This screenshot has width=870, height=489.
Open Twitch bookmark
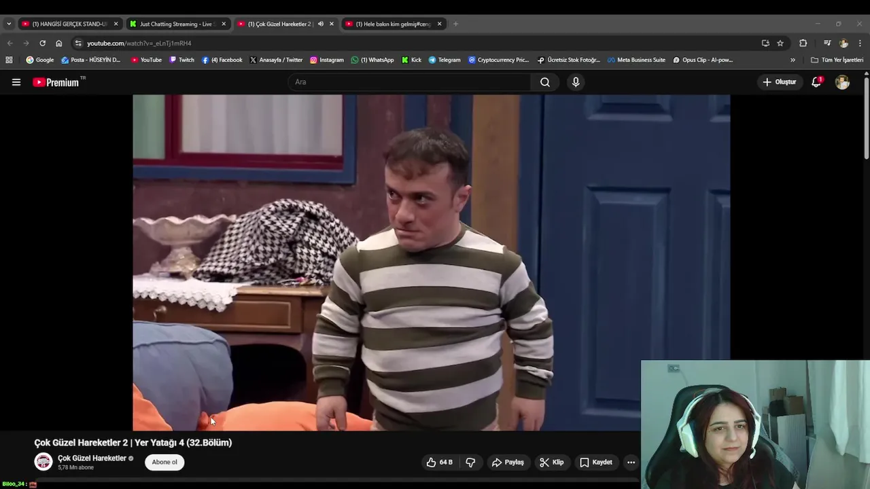(x=181, y=60)
